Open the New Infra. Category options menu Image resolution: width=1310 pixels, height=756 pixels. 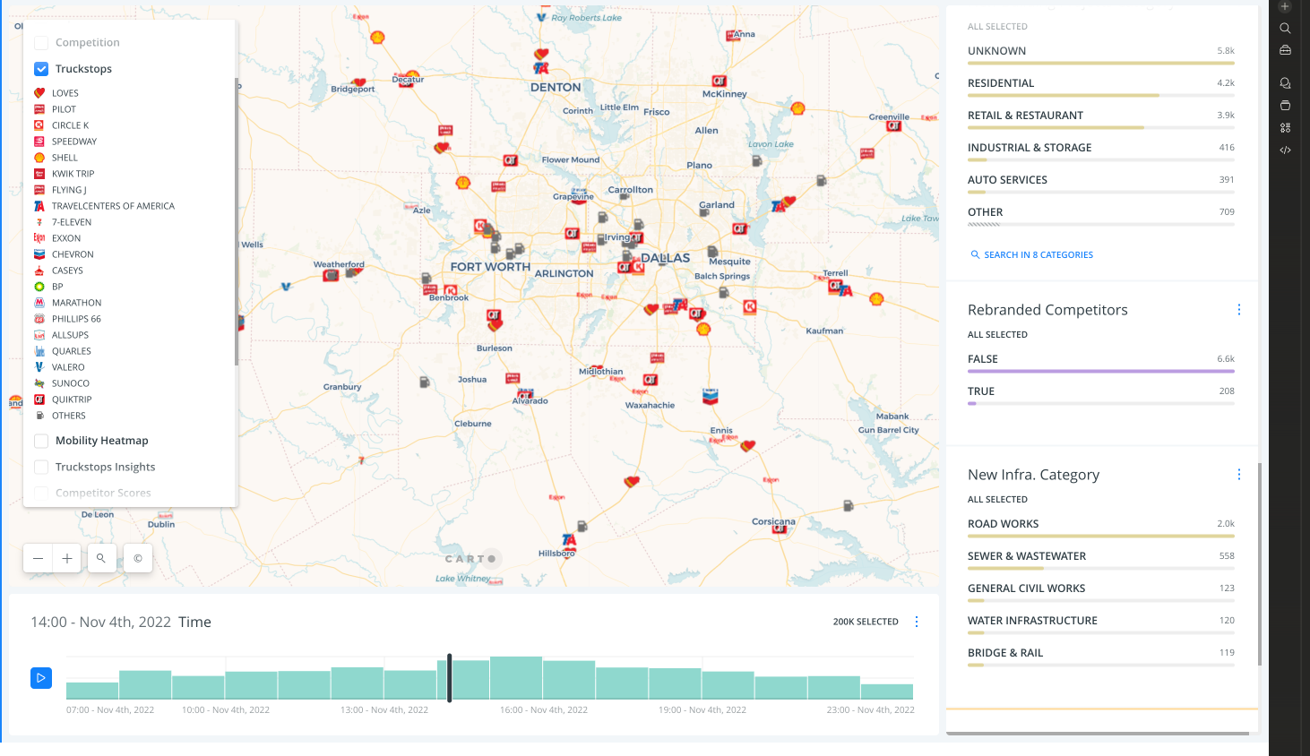pos(1239,474)
